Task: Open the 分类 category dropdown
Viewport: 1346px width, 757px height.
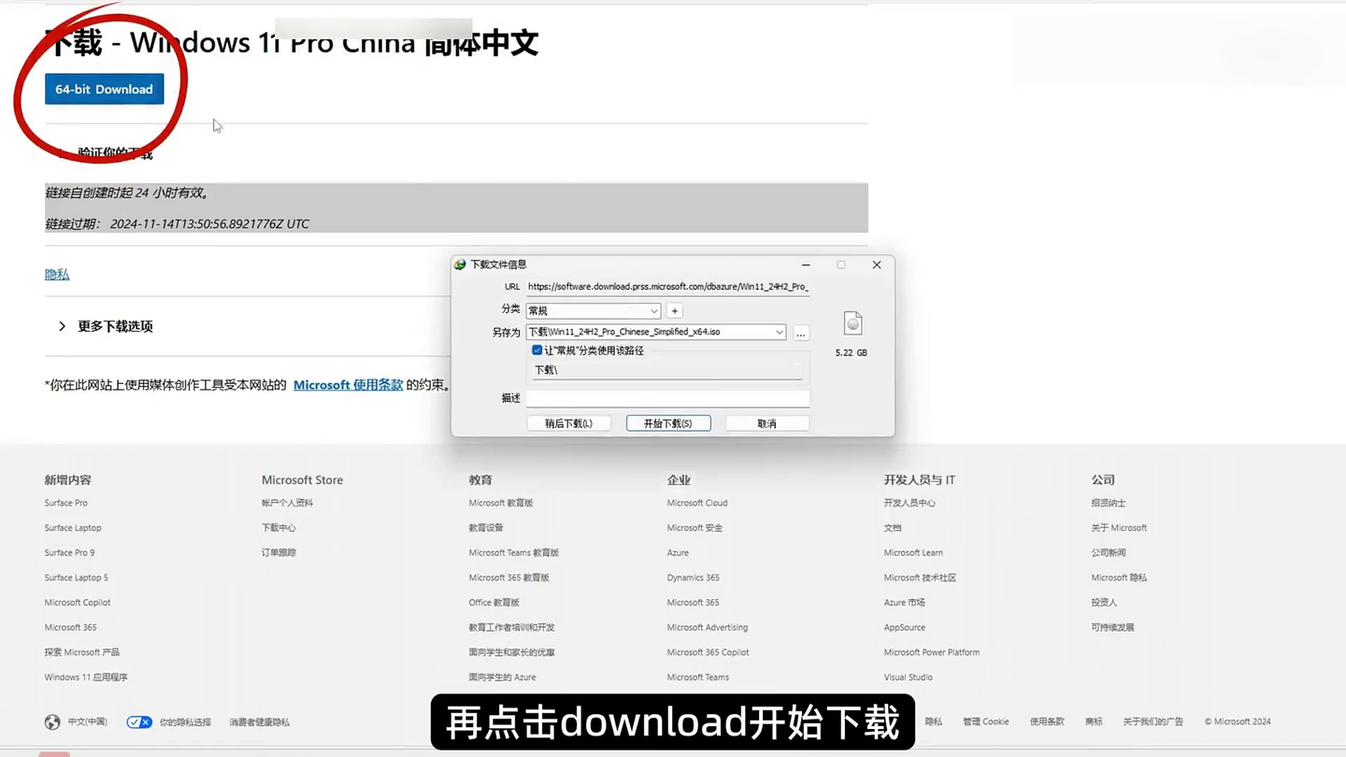Action: coord(594,310)
